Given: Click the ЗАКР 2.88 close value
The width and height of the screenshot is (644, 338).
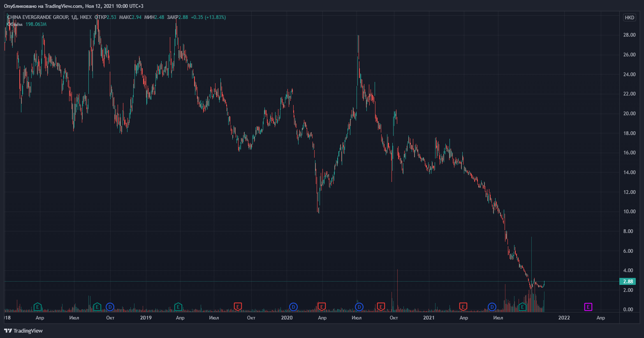Looking at the screenshot, I should point(178,17).
